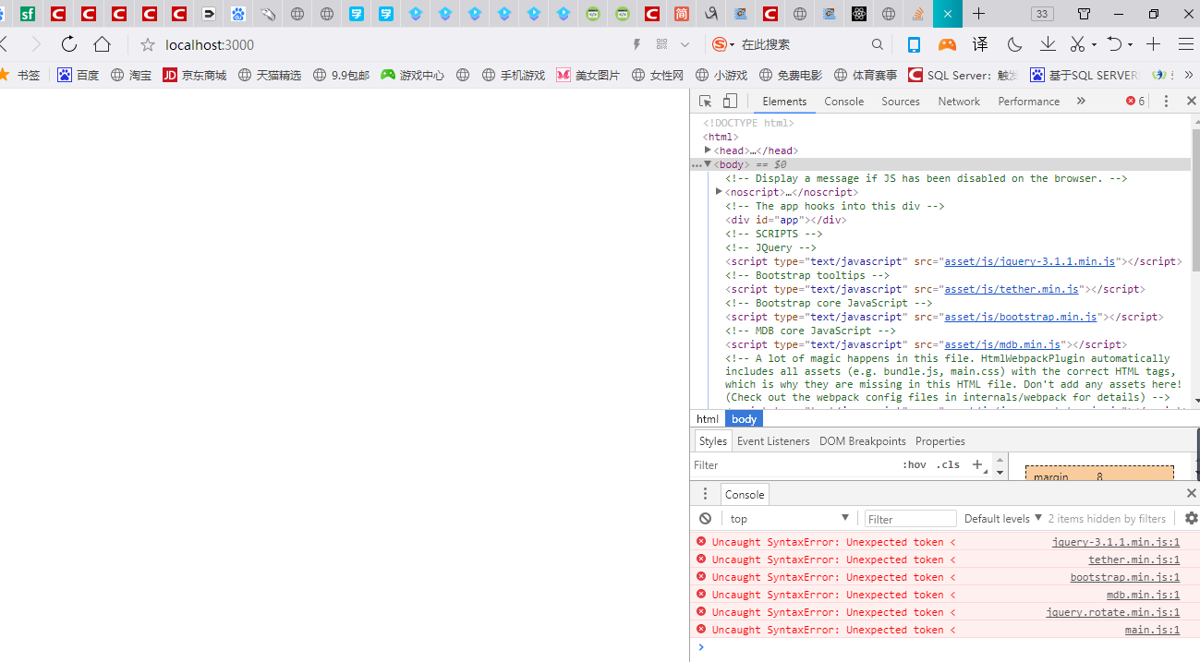Open the console drawer three-dot menu

(x=705, y=494)
